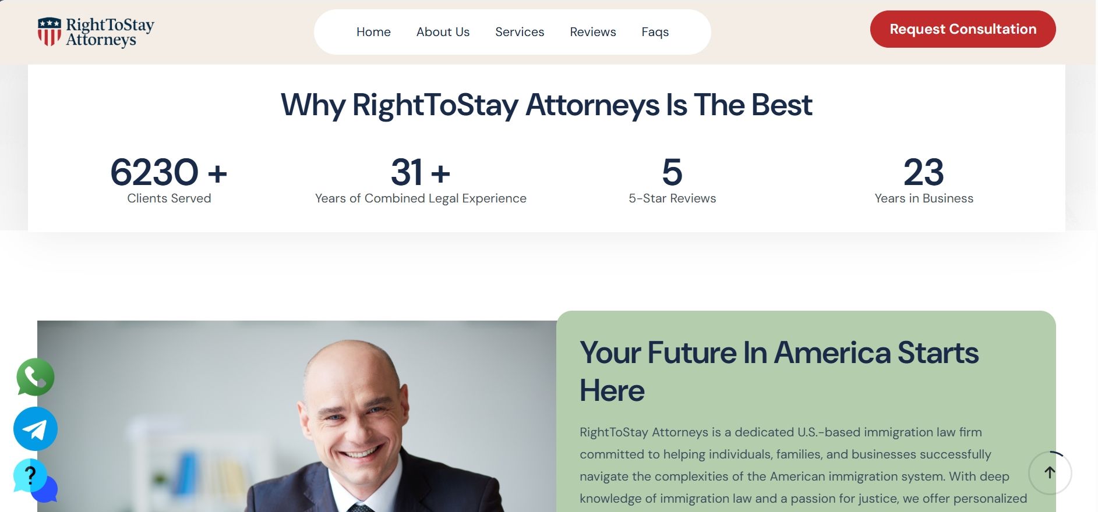Click the 23 Years in Business stat
The height and width of the screenshot is (512, 1098).
924,180
